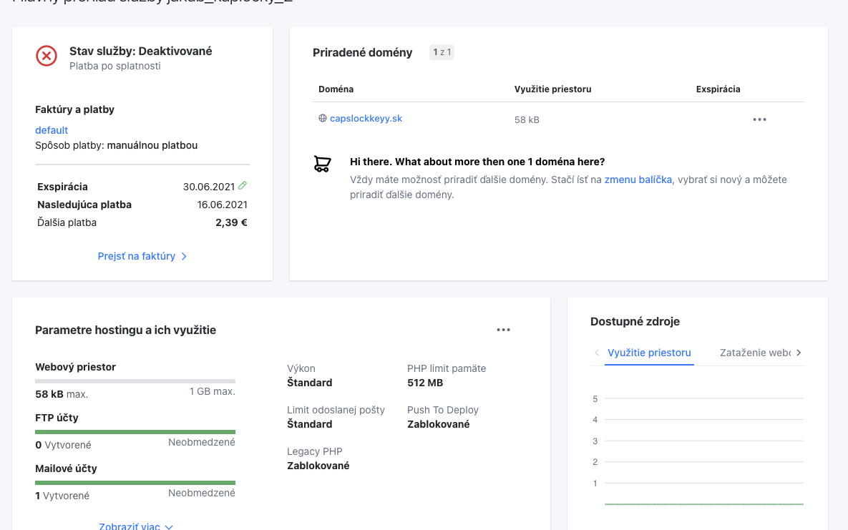This screenshot has width=848, height=530.
Task: Click the shopping cart icon
Action: click(323, 165)
